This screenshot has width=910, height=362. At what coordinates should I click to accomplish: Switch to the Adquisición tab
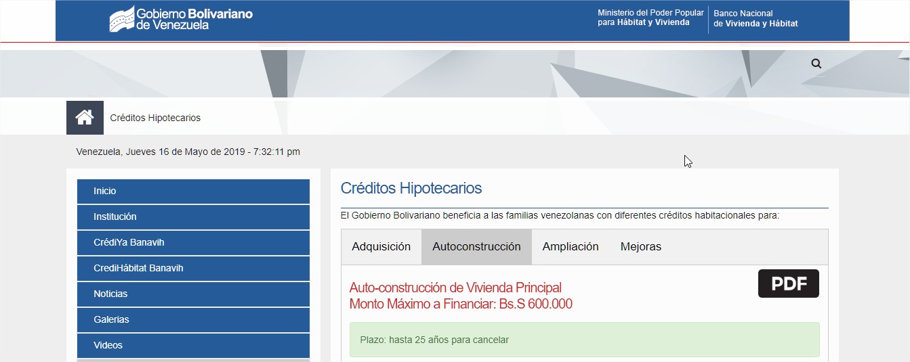pos(381,247)
